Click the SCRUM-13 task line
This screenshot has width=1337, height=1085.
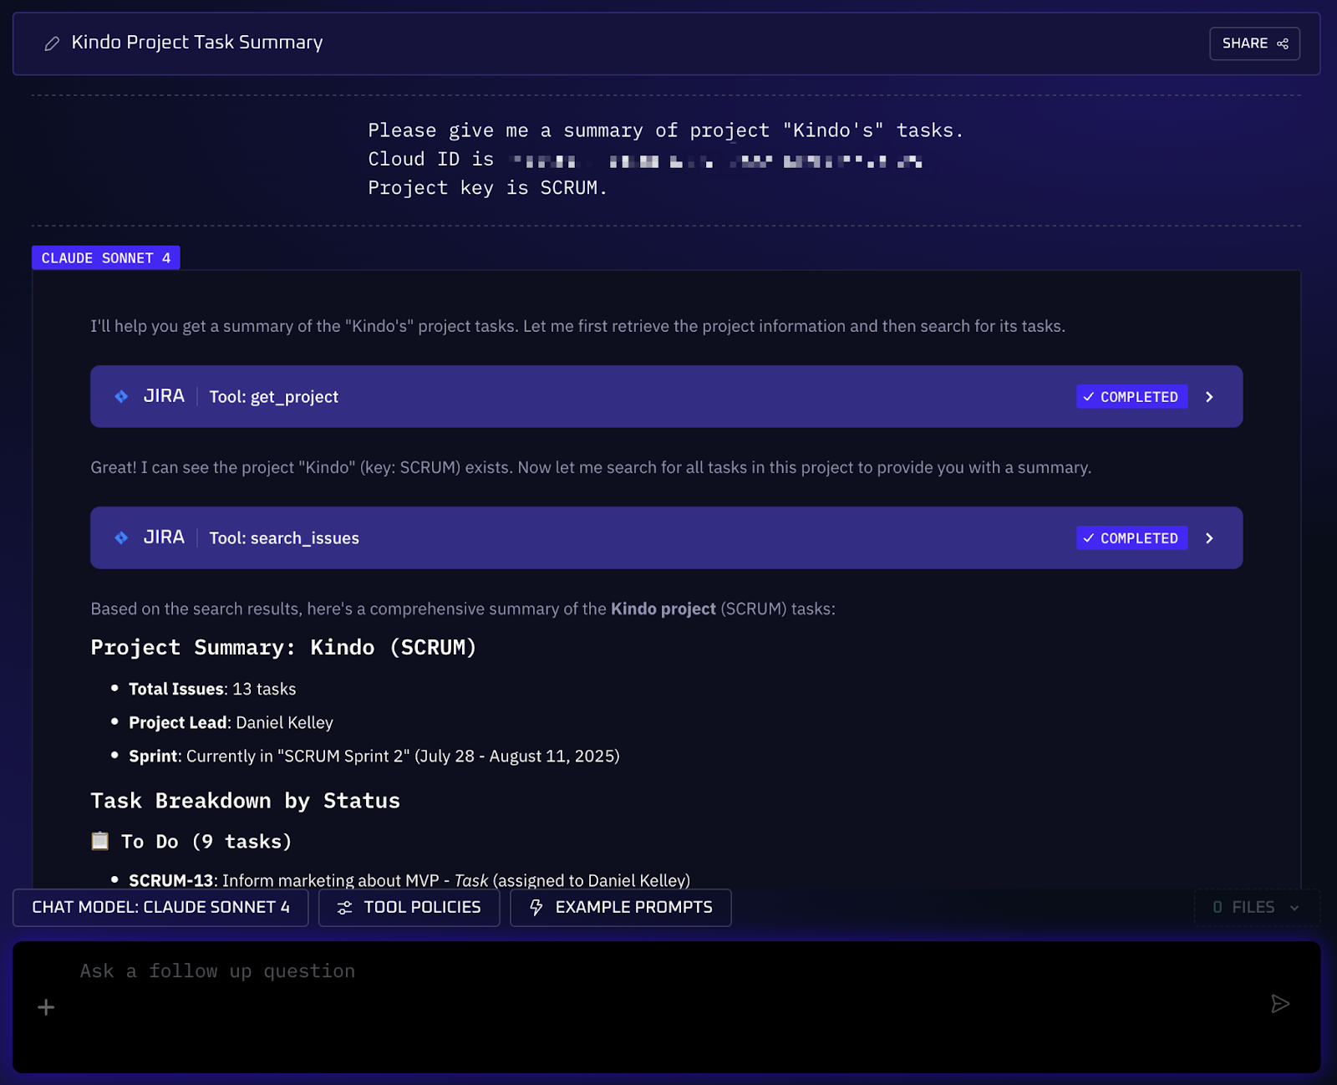(x=409, y=880)
